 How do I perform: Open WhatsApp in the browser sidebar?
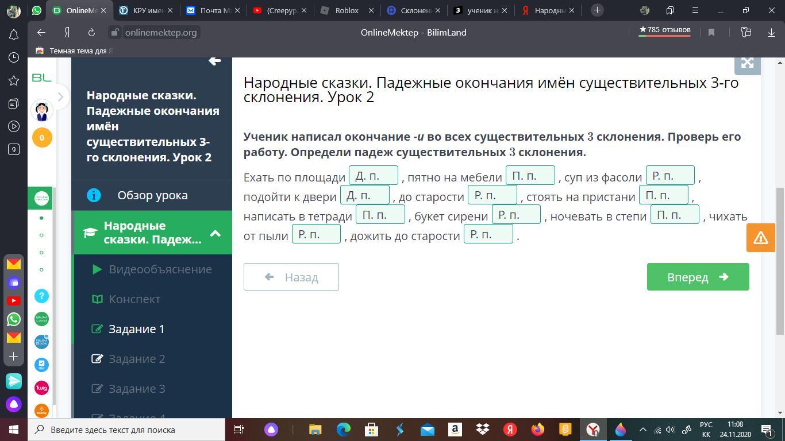pyautogui.click(x=14, y=319)
